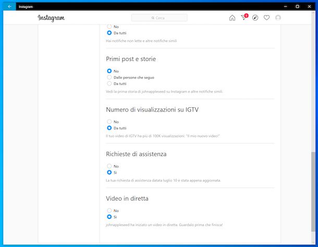Select 'Sì' under Richieste di assistenza
The width and height of the screenshot is (318, 247).
109,172
